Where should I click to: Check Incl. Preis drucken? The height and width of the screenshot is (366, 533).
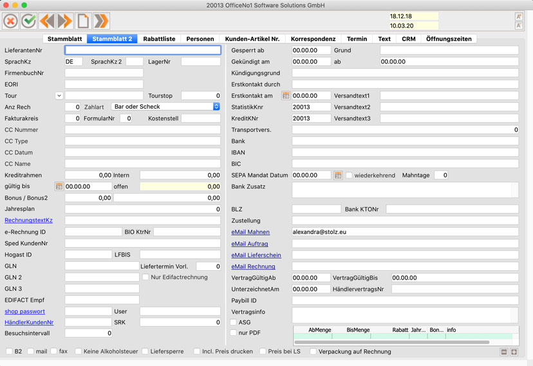click(196, 351)
